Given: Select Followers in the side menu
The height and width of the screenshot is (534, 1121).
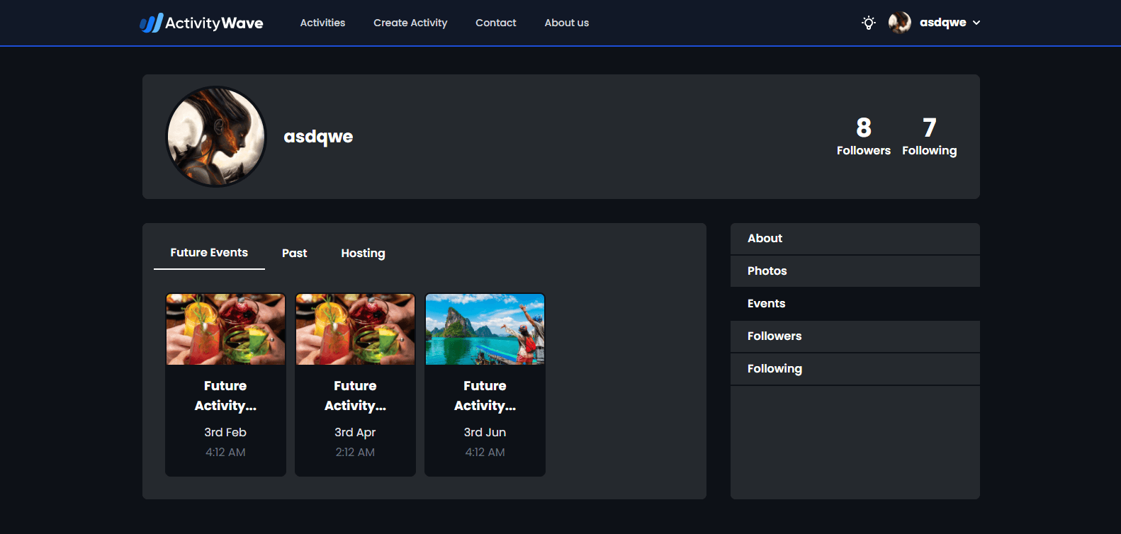Looking at the screenshot, I should (x=855, y=336).
